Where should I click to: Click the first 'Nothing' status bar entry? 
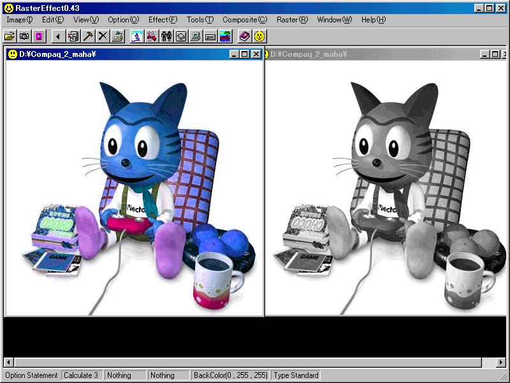[124, 375]
